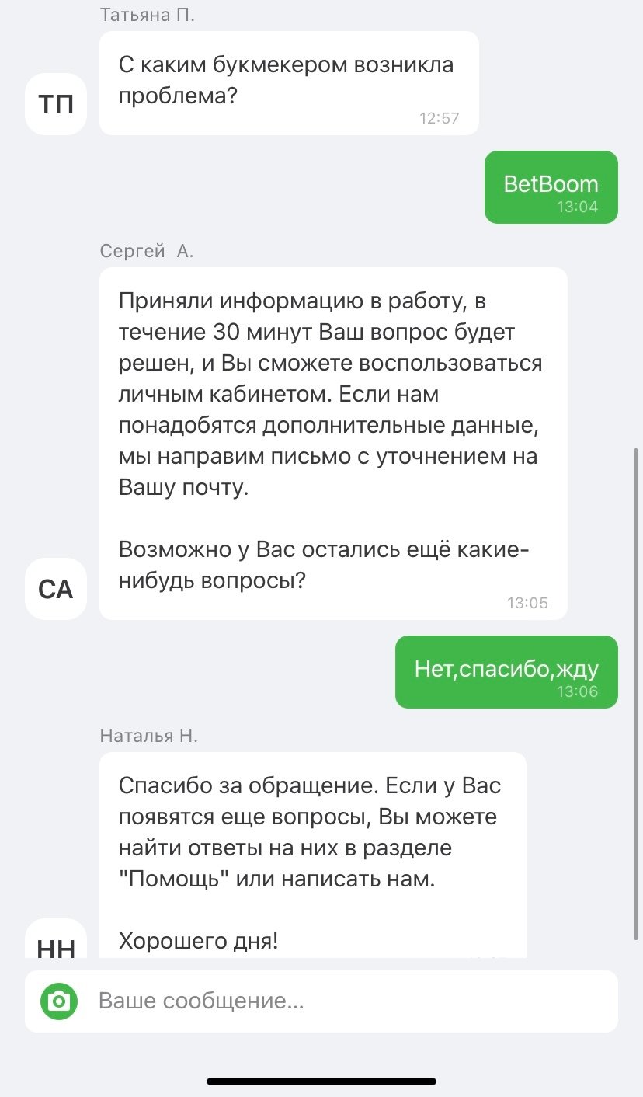
Task: Tap the sender name "Татьяна П."
Action: click(148, 15)
